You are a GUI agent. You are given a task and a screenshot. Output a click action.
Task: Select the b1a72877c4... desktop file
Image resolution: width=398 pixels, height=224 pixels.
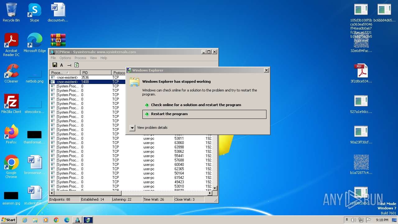[361, 165]
